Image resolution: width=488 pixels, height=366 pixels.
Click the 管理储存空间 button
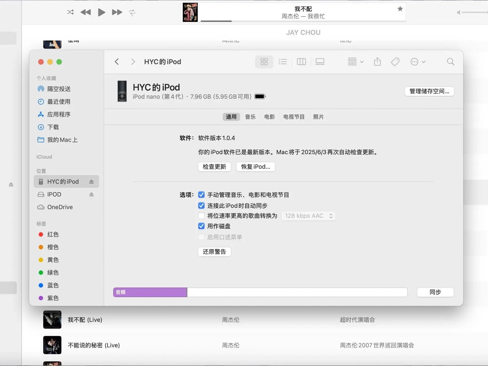429,91
